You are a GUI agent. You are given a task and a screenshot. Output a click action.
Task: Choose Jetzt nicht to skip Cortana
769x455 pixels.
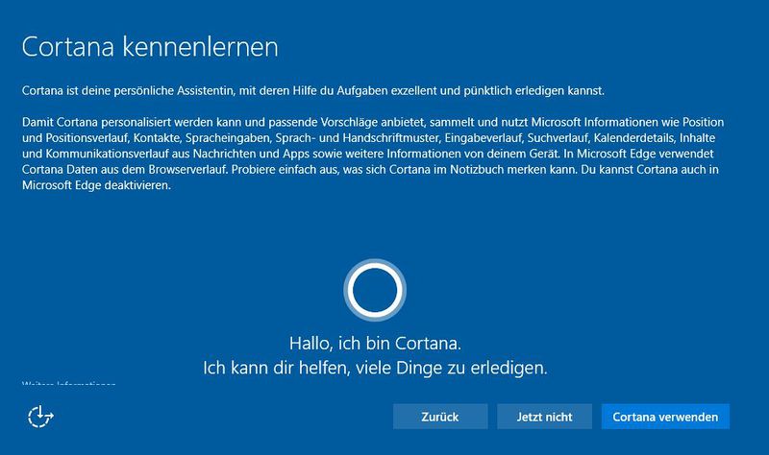click(544, 417)
